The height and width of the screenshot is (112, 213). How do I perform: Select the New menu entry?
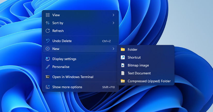80,49
